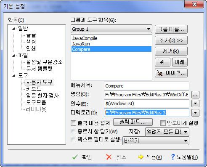
Task: Select 색상 in the category tree
Action: (x=31, y=42)
